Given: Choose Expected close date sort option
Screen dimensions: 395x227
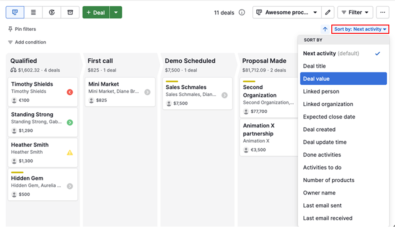Looking at the screenshot, I should 329,117.
